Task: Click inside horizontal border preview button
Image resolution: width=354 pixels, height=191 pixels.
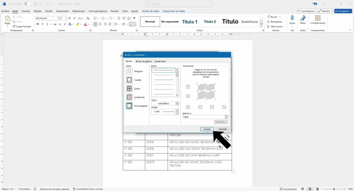Action: (x=188, y=96)
